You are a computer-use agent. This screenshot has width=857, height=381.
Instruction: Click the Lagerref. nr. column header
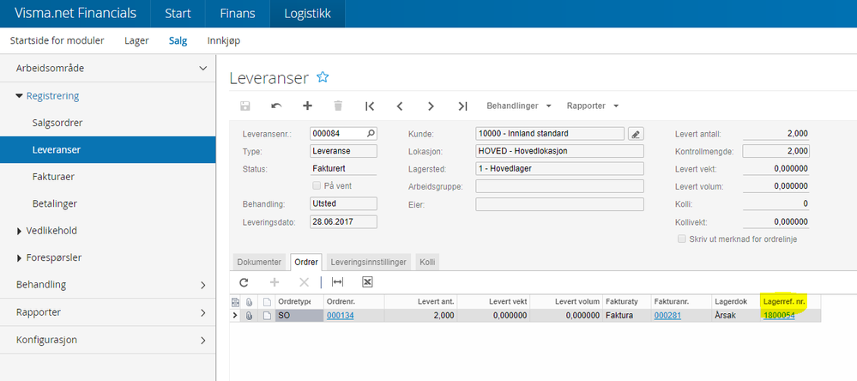tap(790, 302)
